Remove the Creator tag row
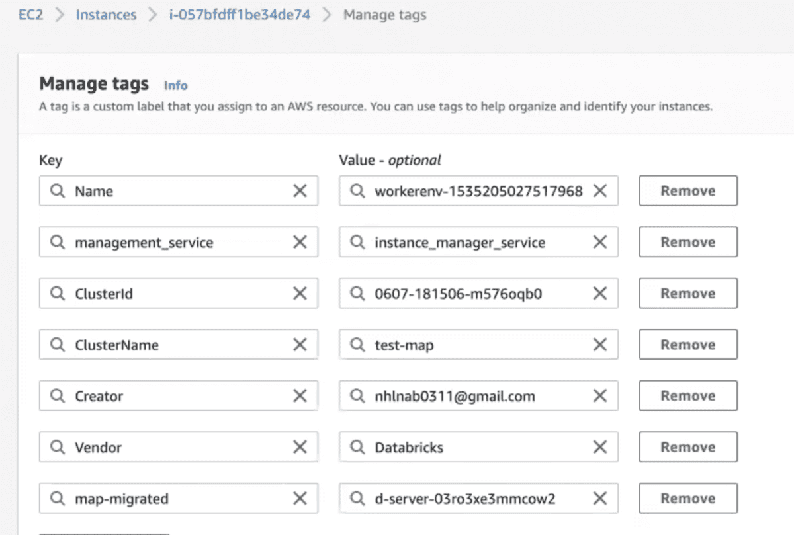Viewport: 794px width, 535px height. pyautogui.click(x=687, y=396)
